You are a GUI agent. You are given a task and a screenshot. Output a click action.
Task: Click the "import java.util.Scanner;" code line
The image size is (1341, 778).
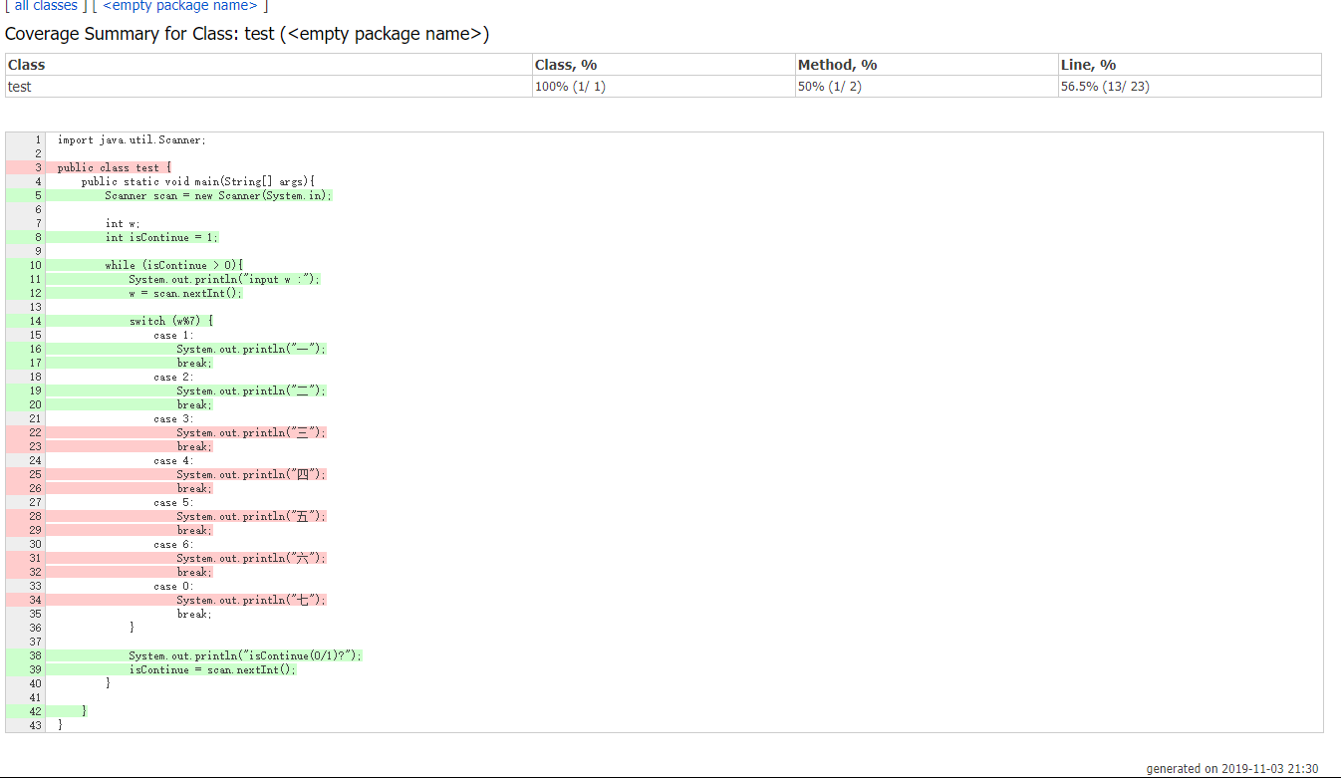tap(132, 139)
